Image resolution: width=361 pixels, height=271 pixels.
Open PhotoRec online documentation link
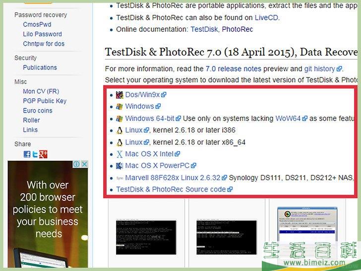click(x=238, y=29)
